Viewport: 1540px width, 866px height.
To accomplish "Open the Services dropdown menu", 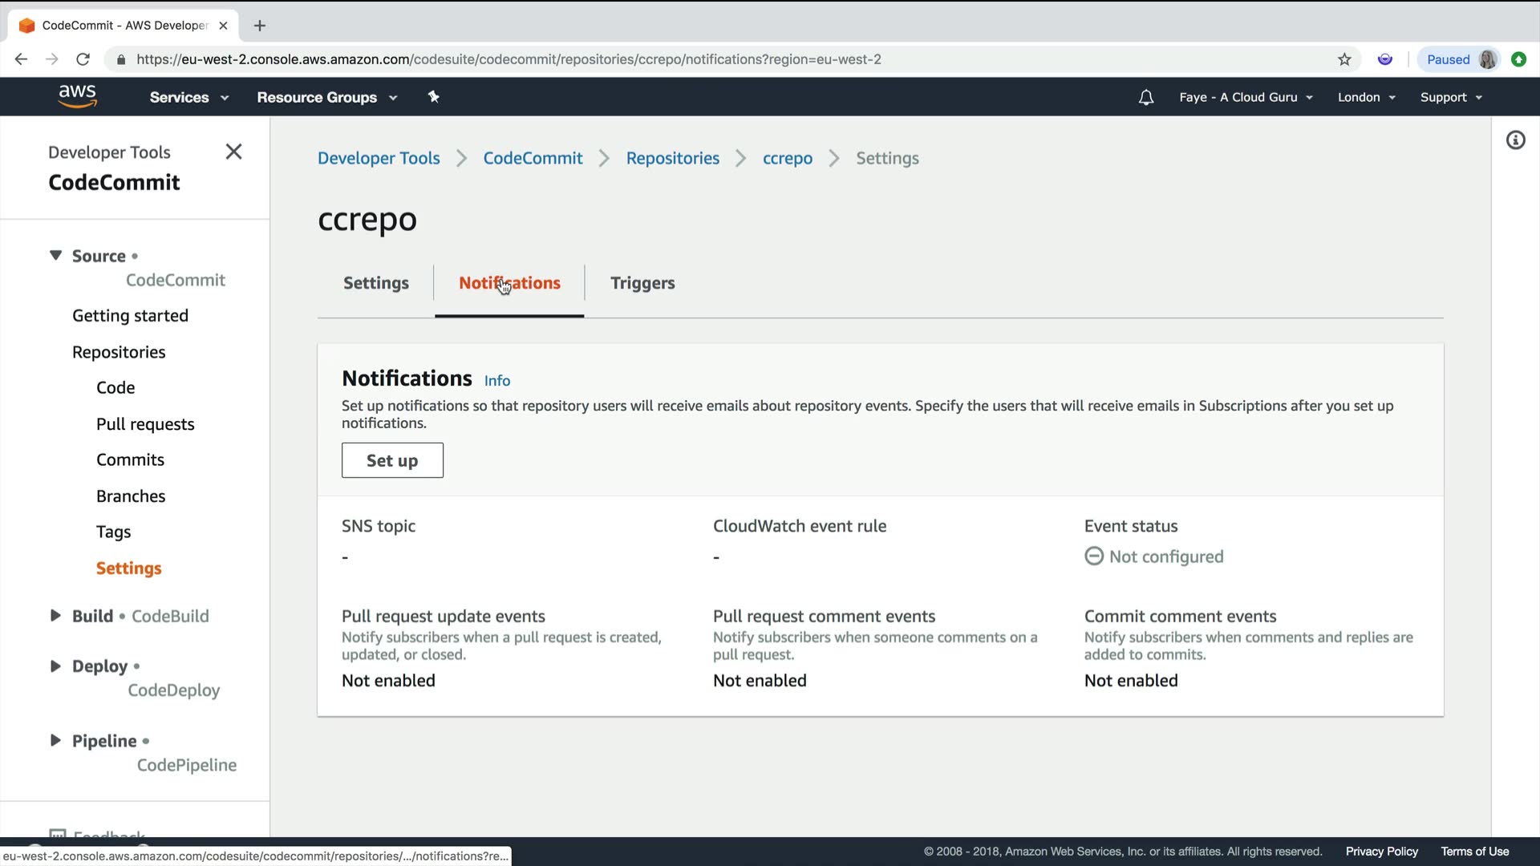I will [x=188, y=97].
